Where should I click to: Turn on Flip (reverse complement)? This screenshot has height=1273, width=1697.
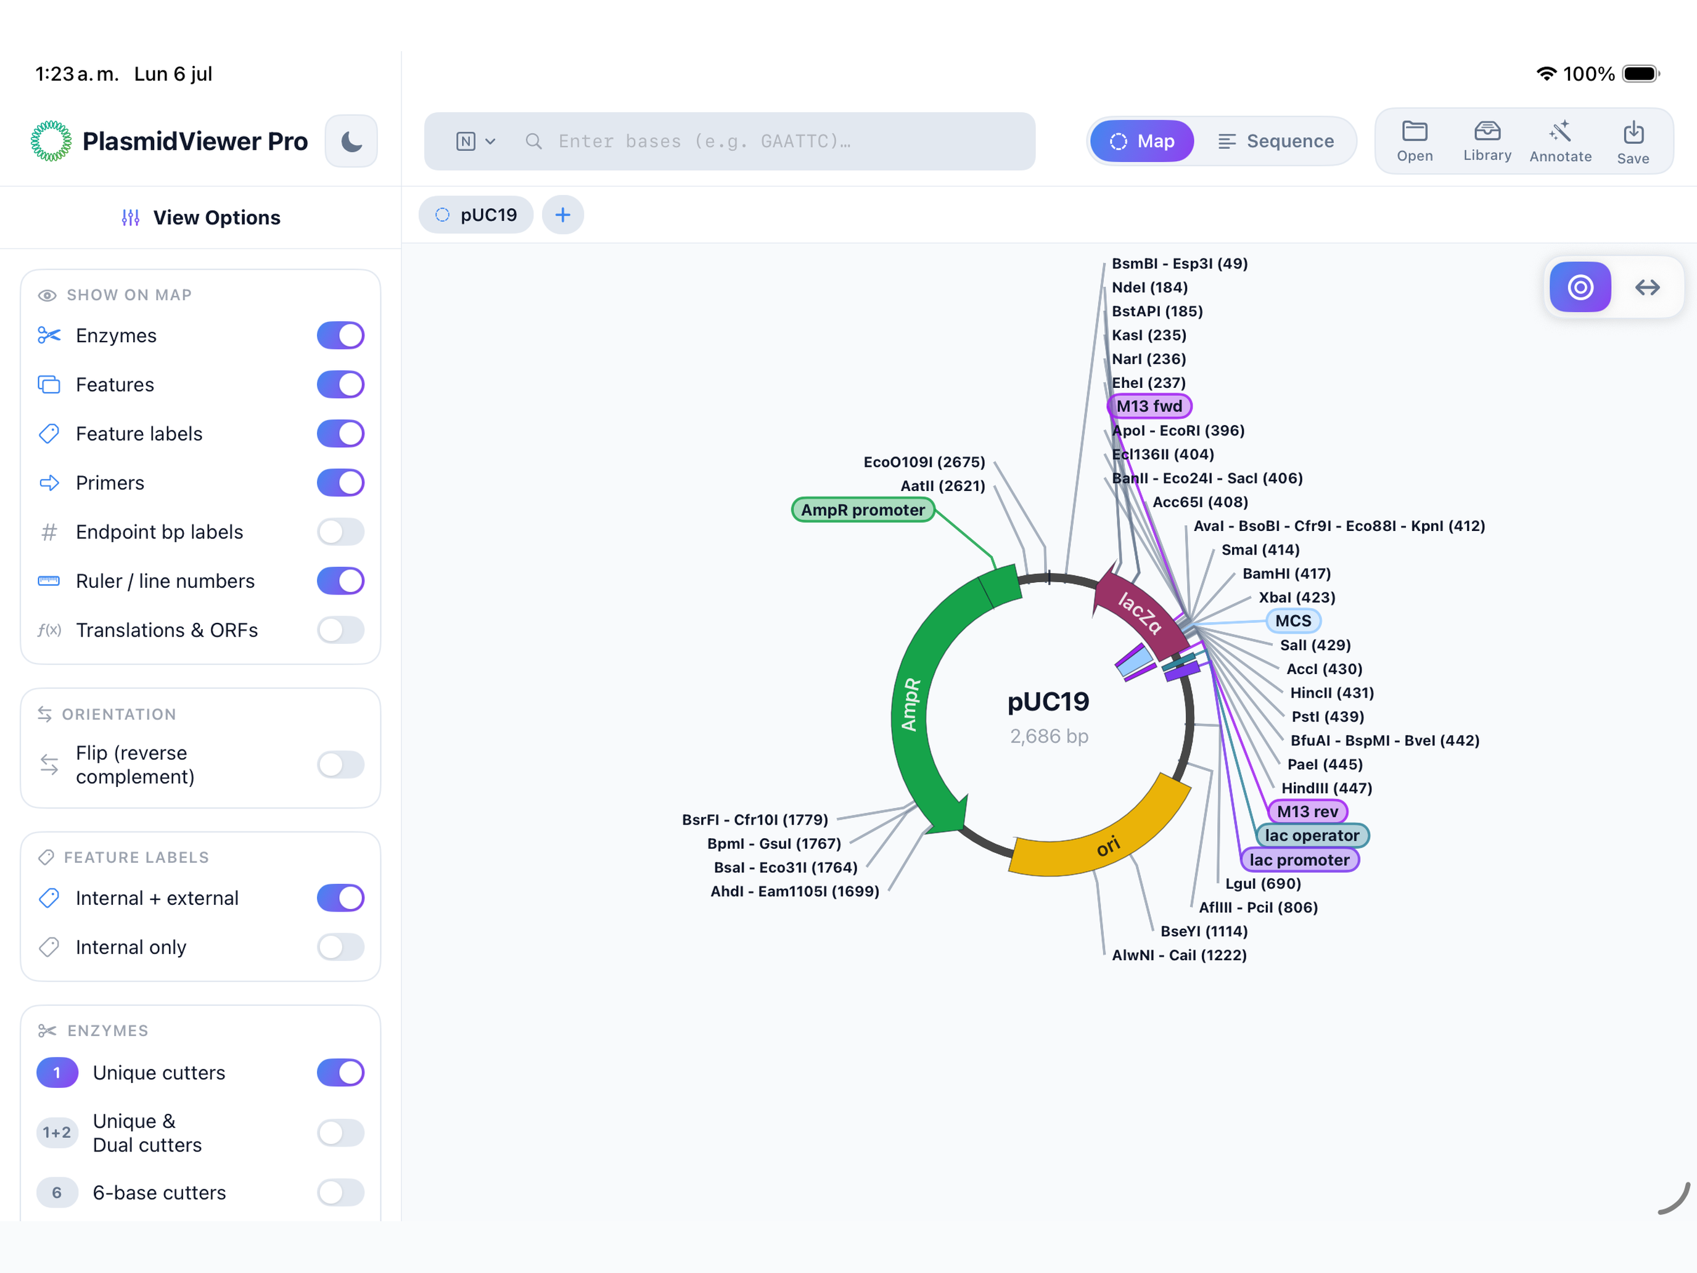[340, 764]
